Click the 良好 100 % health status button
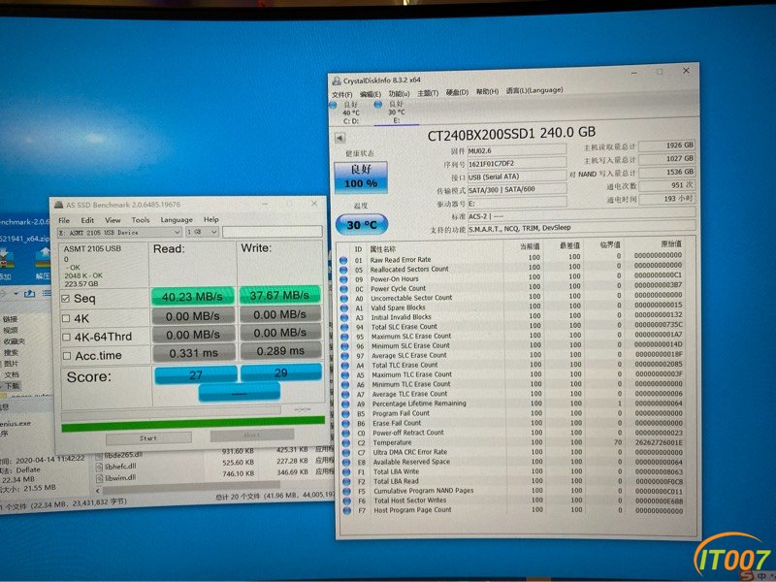This screenshot has height=582, width=776. pos(361,177)
